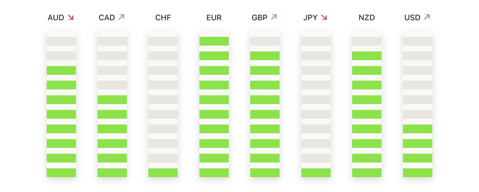This screenshot has height=192, width=479.
Task: Select the CAD currency label
Action: (107, 18)
